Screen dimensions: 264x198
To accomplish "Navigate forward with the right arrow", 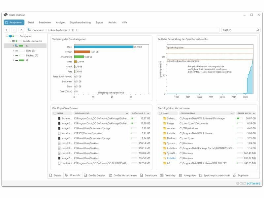I will click(14, 30).
